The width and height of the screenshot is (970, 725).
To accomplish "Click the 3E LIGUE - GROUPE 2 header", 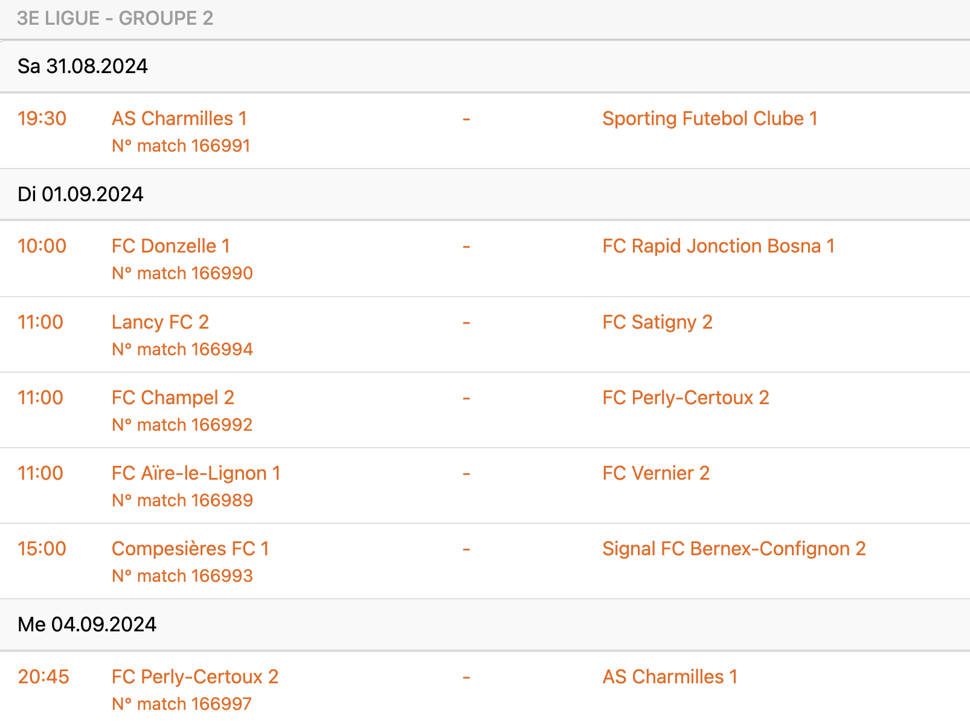I will pyautogui.click(x=115, y=18).
